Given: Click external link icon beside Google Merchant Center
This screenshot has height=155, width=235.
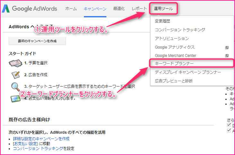Looking at the screenshot, I should (x=227, y=56).
